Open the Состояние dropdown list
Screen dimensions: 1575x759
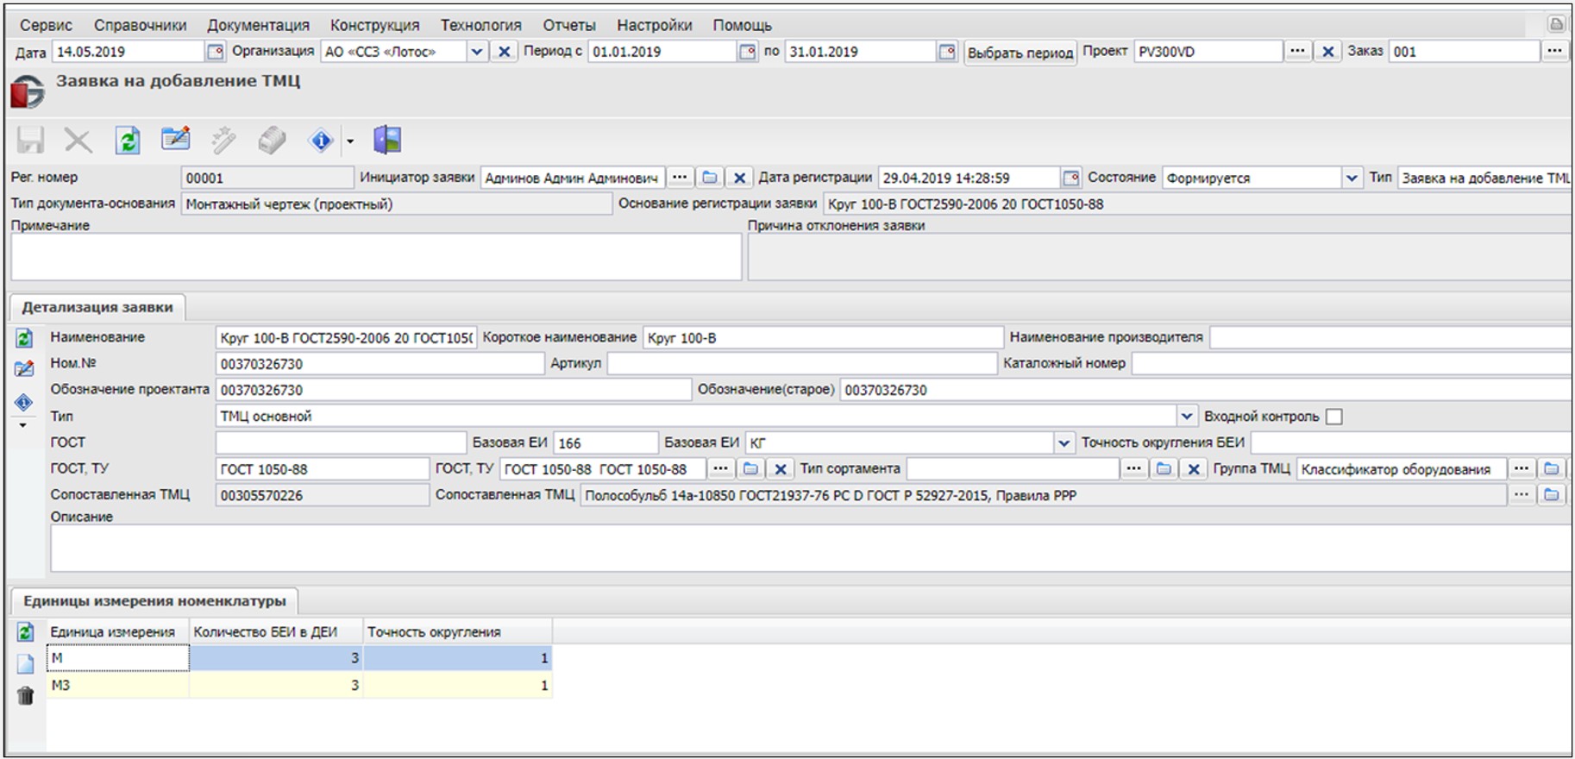1351,179
